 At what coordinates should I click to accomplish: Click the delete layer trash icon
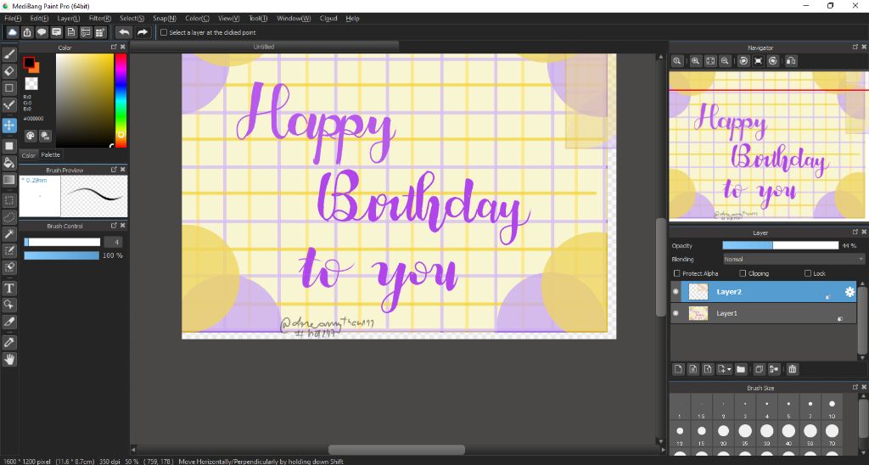[x=792, y=369]
